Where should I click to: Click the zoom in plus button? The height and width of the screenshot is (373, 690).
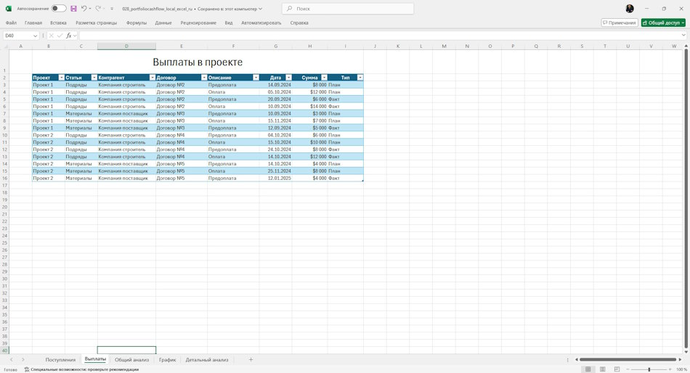point(670,369)
